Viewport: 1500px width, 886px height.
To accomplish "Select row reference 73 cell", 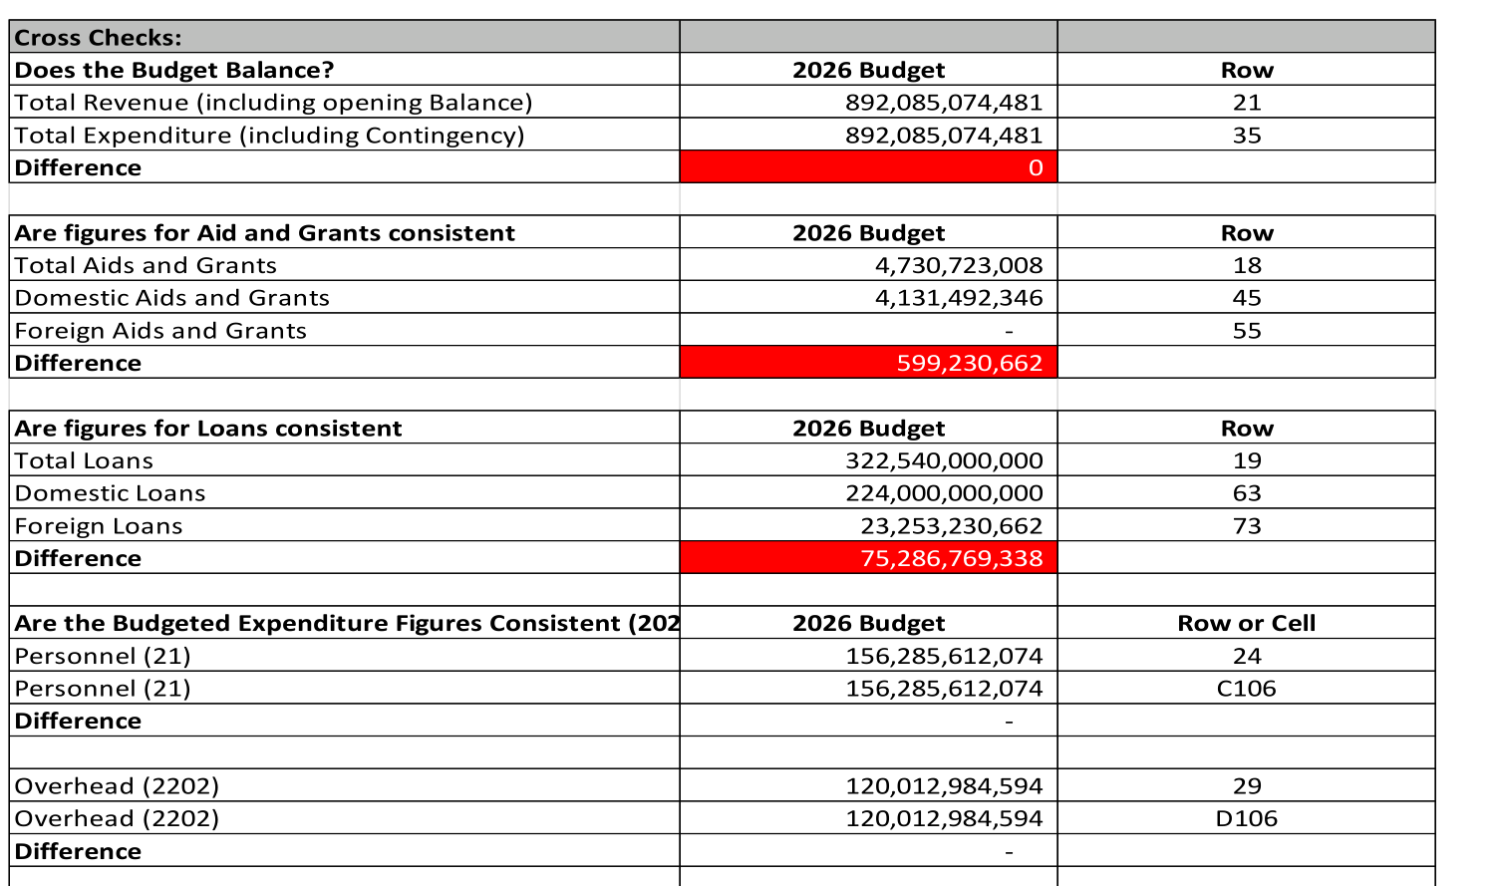I will pos(1247,525).
